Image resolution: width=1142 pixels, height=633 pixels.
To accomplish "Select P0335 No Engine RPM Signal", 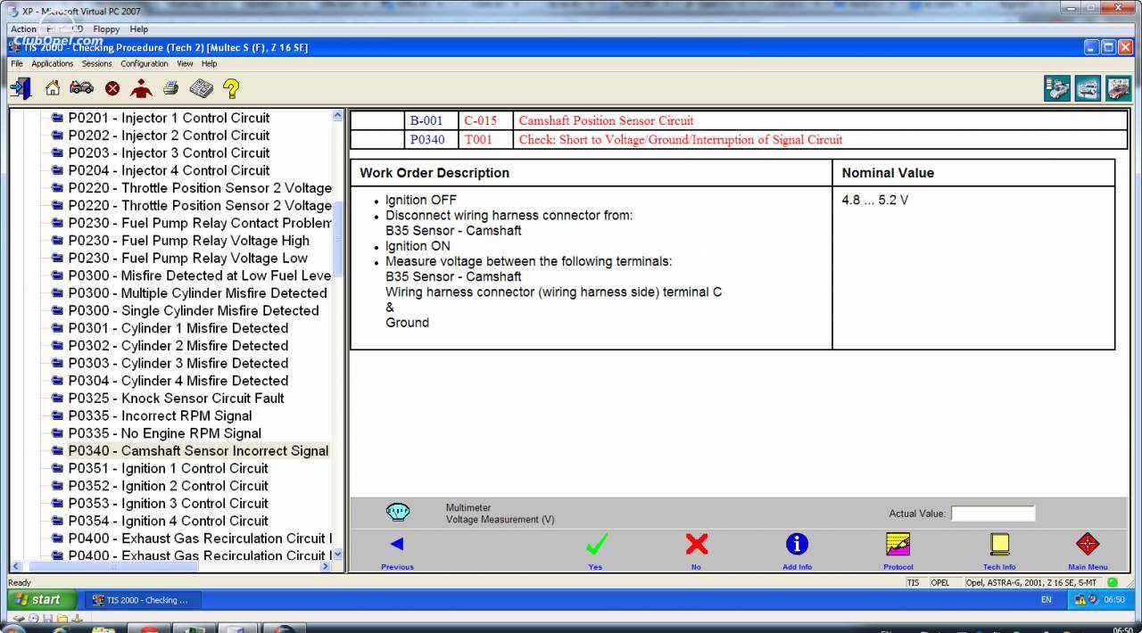I will pyautogui.click(x=165, y=433).
